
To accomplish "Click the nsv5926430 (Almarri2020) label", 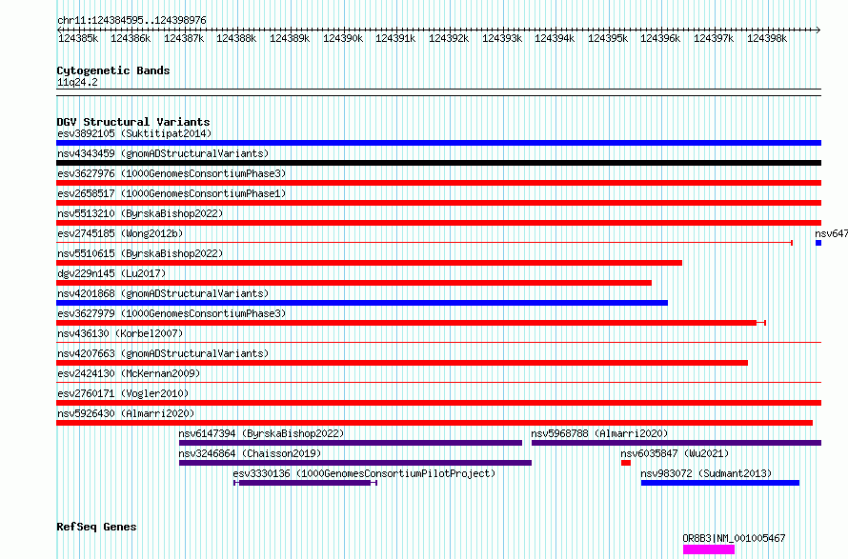I will [126, 413].
